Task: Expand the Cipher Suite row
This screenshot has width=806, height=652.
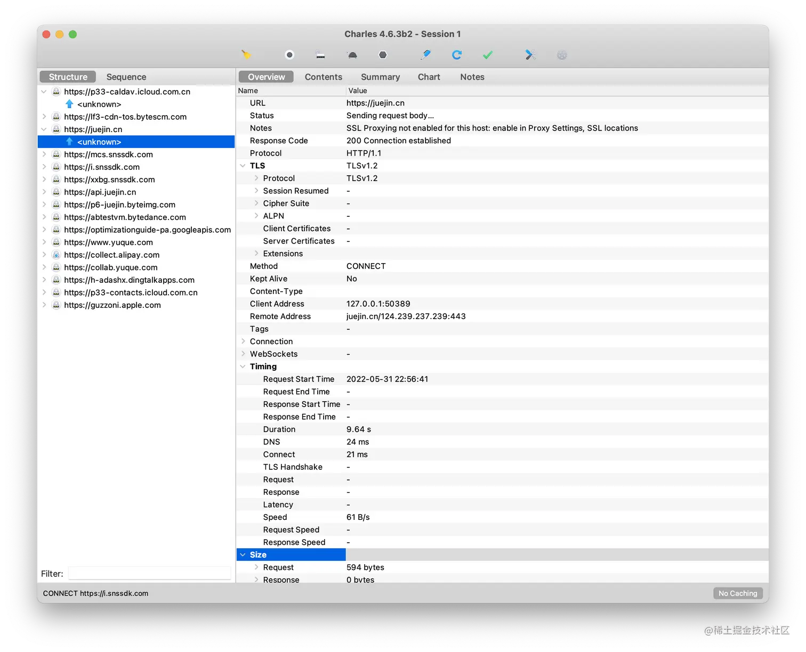Action: pyautogui.click(x=256, y=203)
